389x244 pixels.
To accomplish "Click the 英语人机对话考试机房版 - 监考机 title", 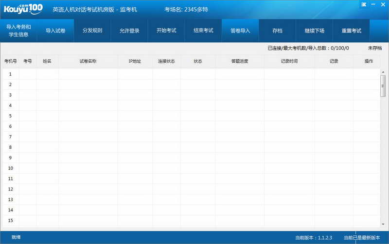I will point(95,9).
